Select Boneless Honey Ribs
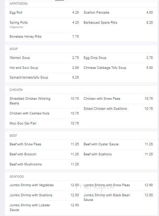159x216 pixels. [x=44, y=37]
